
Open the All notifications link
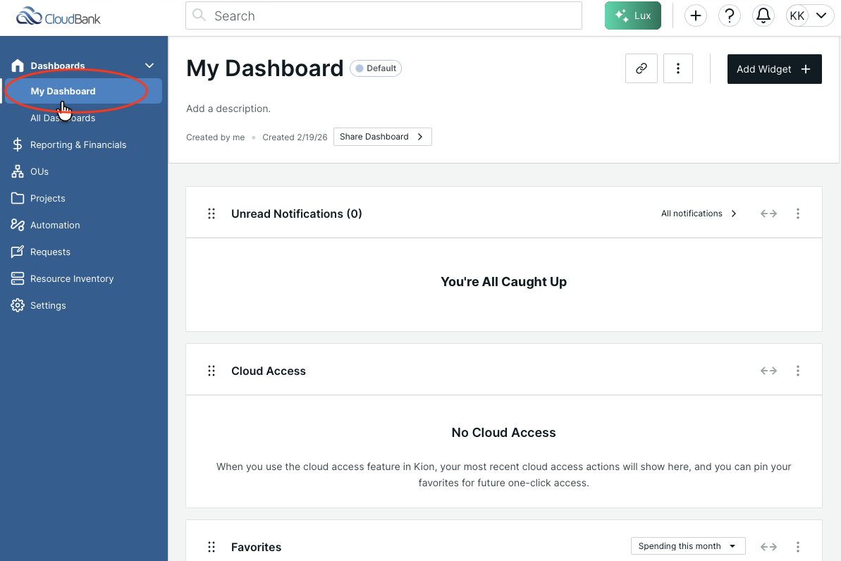coord(699,214)
